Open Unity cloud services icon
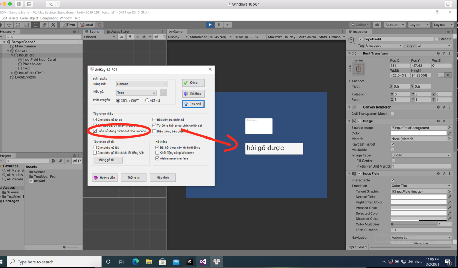The width and height of the screenshot is (458, 268). point(377,25)
